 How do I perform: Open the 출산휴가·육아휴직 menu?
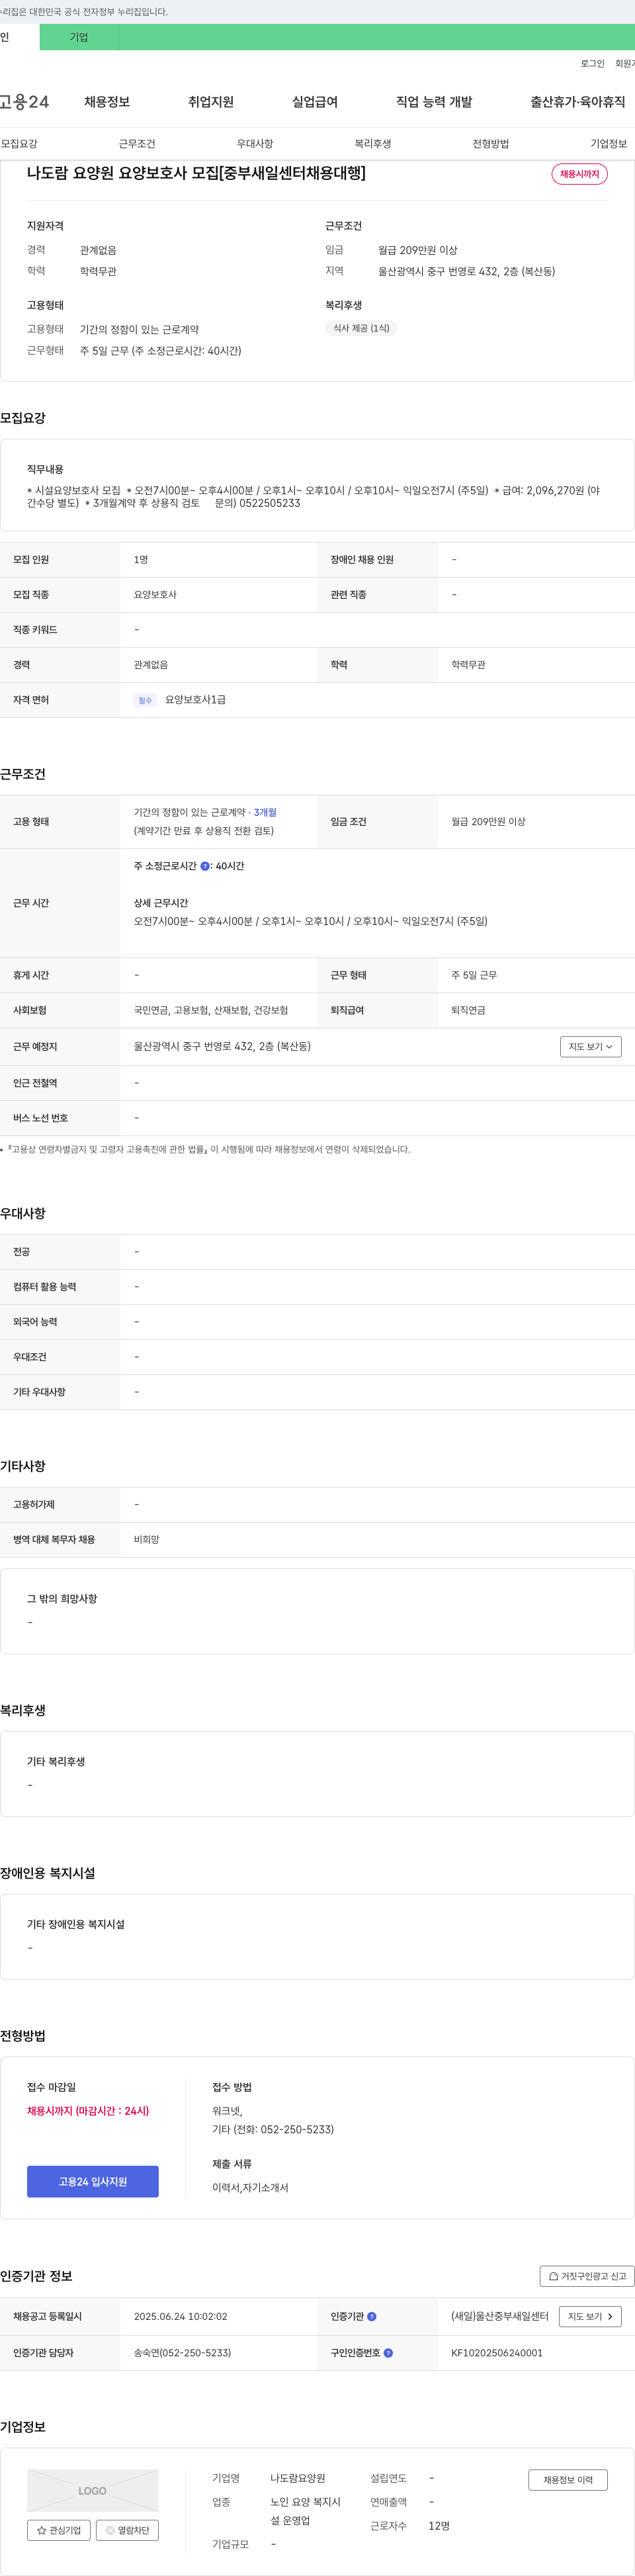[x=578, y=102]
